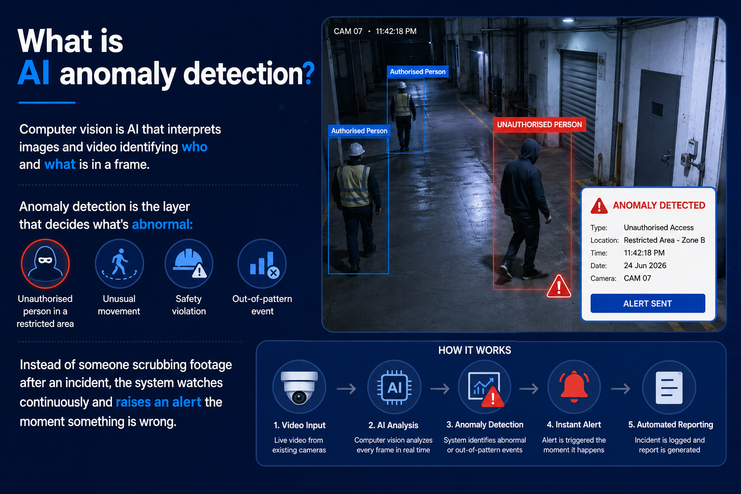Viewport: 741px width, 494px height.
Task: Click the 'Out-of-pattern event' caption
Action: [x=262, y=305]
